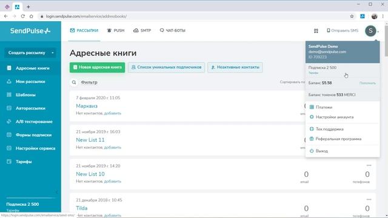Image resolution: width=388 pixels, height=218 pixels.
Task: Click the Настройки аккаунта gear icon
Action: tap(312, 117)
